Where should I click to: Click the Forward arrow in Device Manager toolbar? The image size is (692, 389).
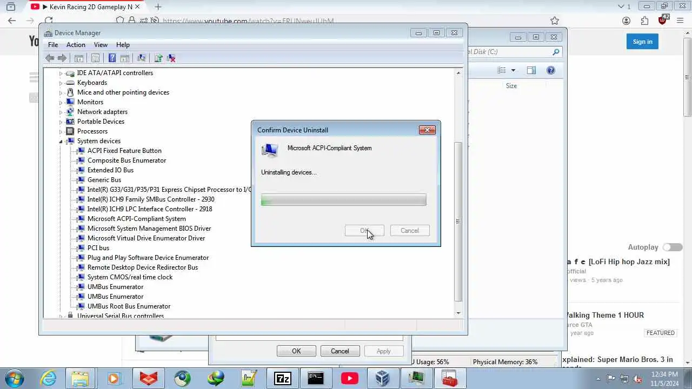62,58
